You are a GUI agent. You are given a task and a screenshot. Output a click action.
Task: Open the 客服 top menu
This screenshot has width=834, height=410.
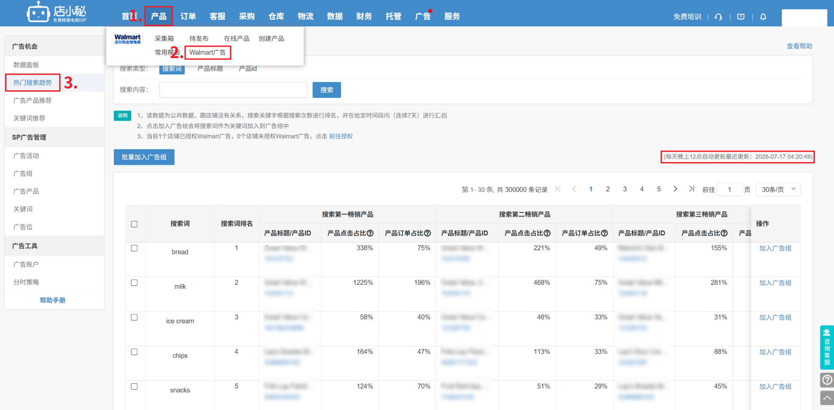pos(217,16)
